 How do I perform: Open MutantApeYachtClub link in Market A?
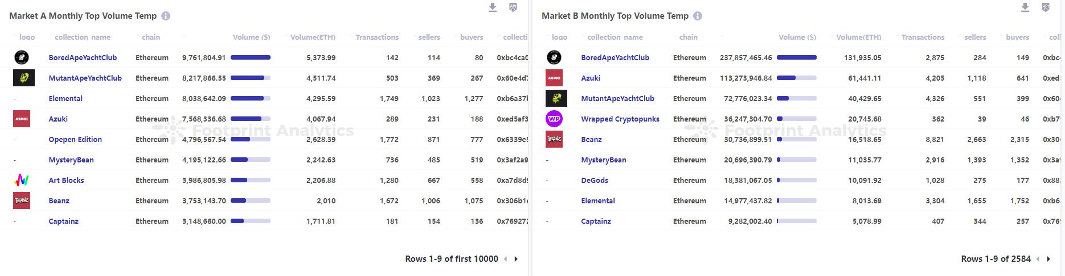coord(85,78)
